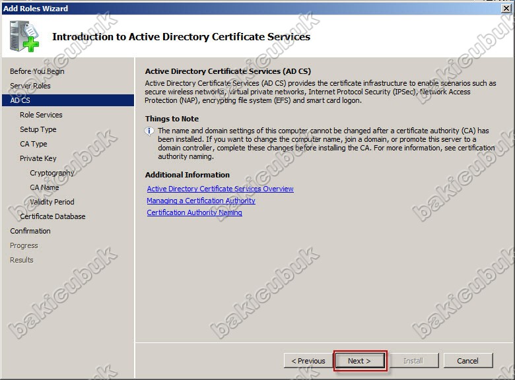Open the Setup Type step

click(x=38, y=129)
